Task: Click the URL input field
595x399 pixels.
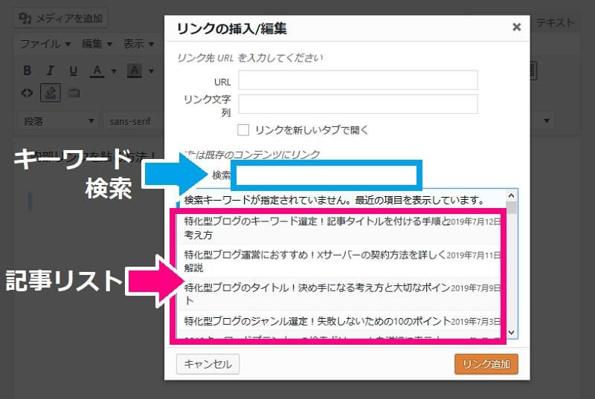Action: coord(358,80)
